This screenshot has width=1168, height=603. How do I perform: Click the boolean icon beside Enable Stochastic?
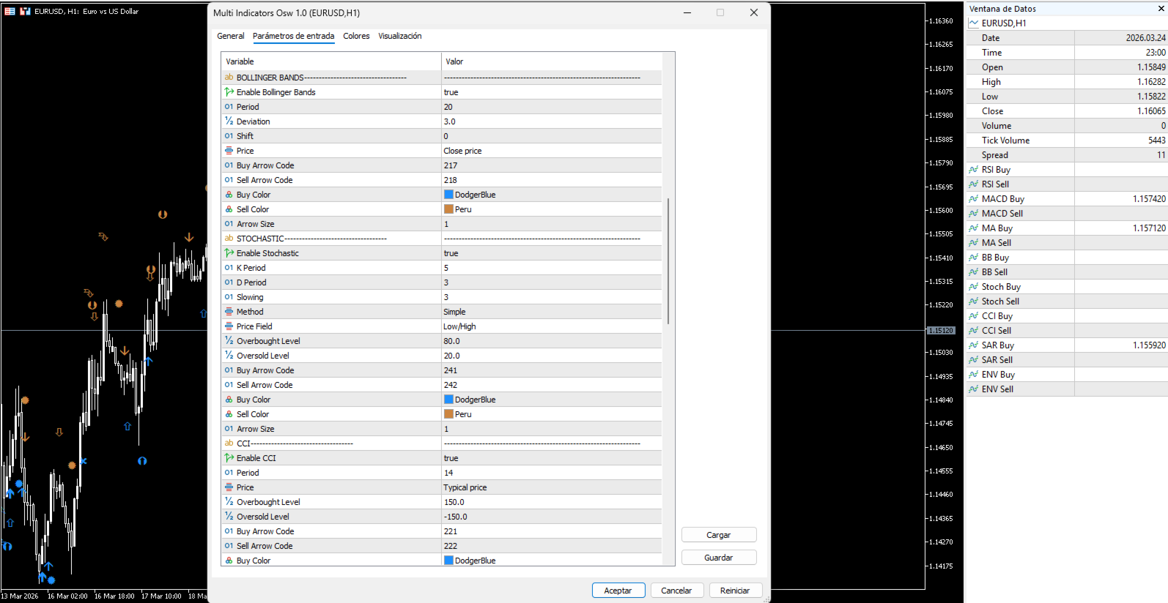tap(229, 253)
